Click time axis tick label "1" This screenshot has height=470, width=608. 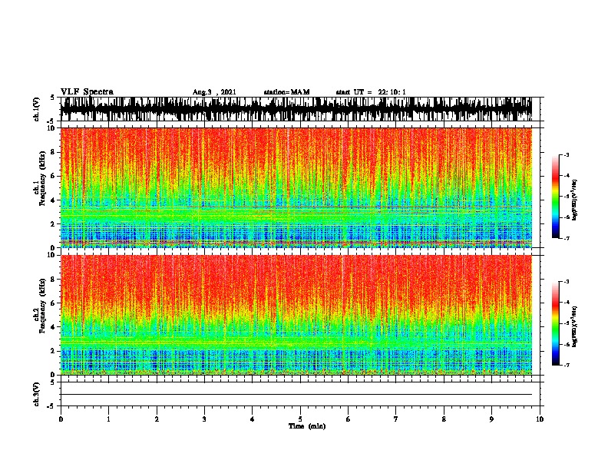coord(108,419)
